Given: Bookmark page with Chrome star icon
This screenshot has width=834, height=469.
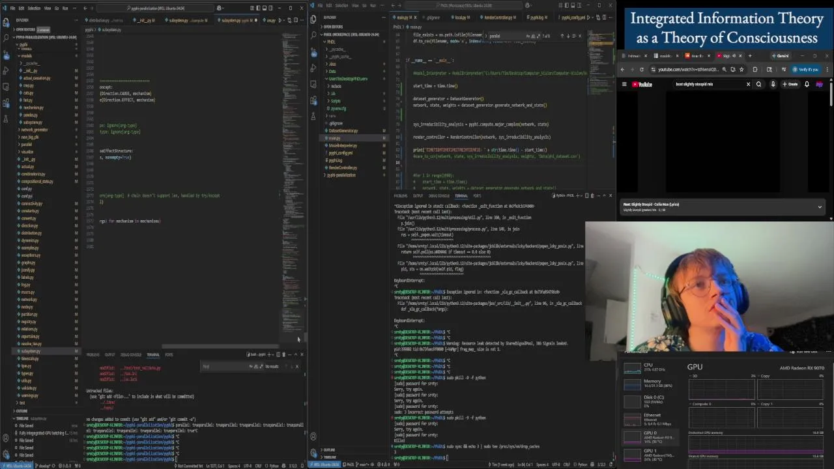Looking at the screenshot, I should point(741,70).
